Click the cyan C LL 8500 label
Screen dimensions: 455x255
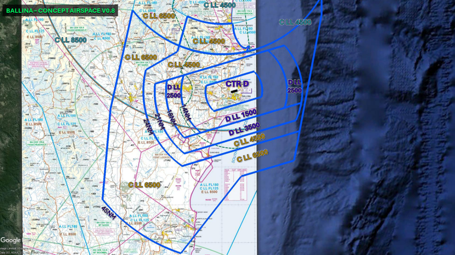(x=71, y=40)
